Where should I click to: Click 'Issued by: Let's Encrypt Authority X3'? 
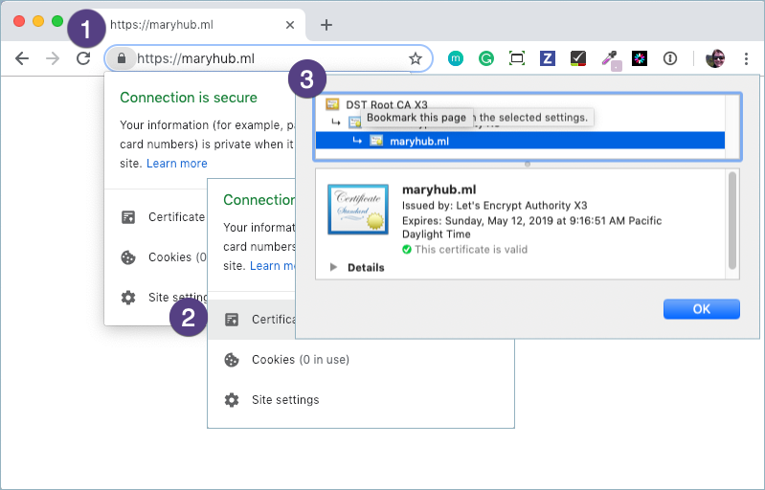(494, 205)
